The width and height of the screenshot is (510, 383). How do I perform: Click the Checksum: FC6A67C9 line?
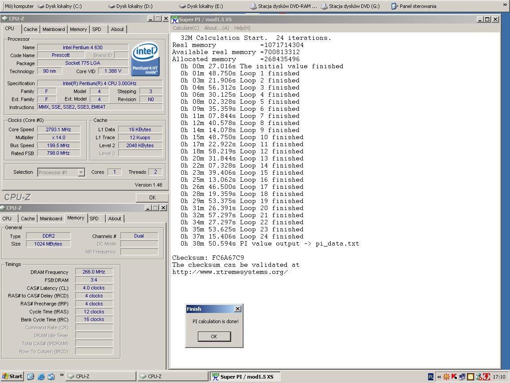208,258
